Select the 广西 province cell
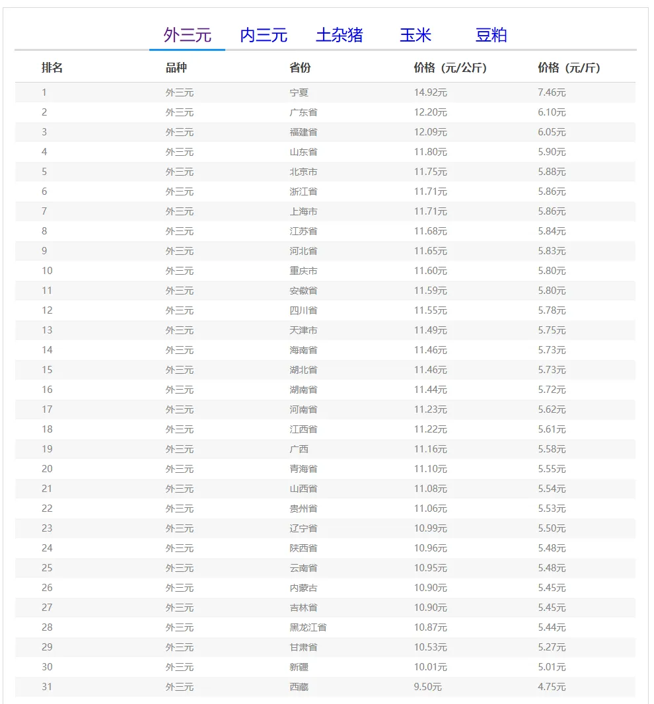This screenshot has height=704, width=654. tap(299, 449)
